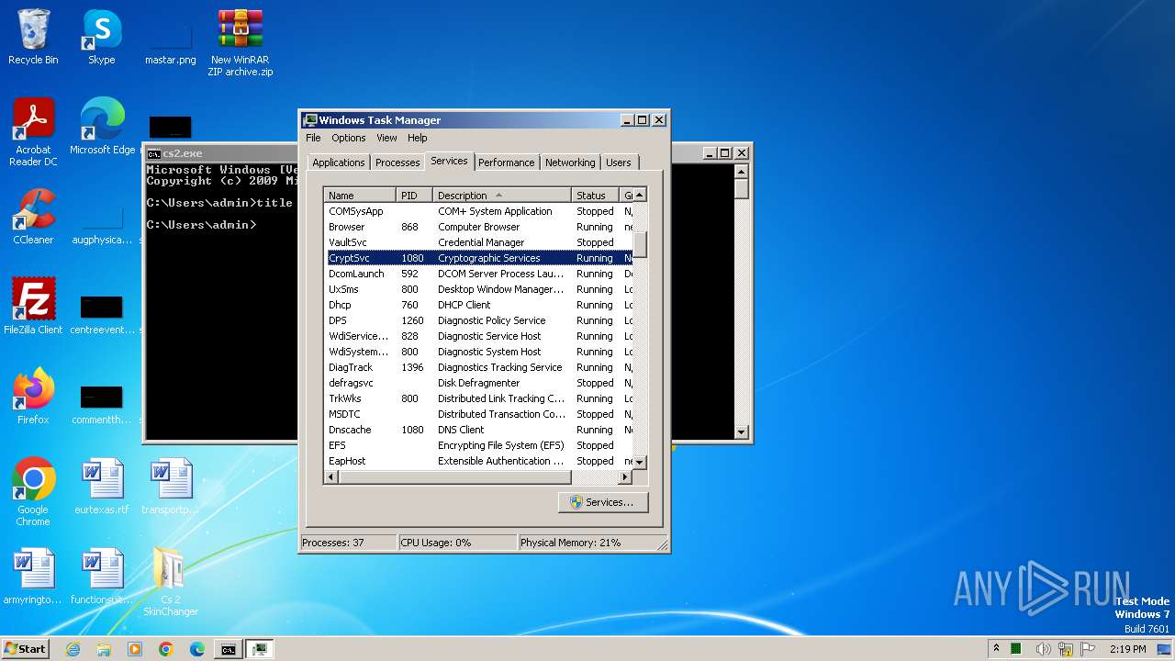Select the DcomLaunch service row
The width and height of the screenshot is (1175, 661).
479,274
